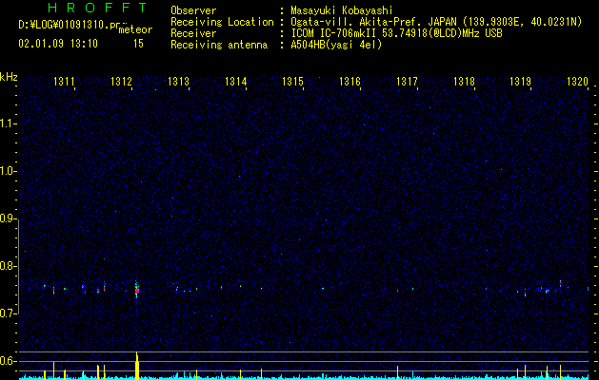Click the 1318 time axis marker
The image size is (599, 380).
click(464, 82)
